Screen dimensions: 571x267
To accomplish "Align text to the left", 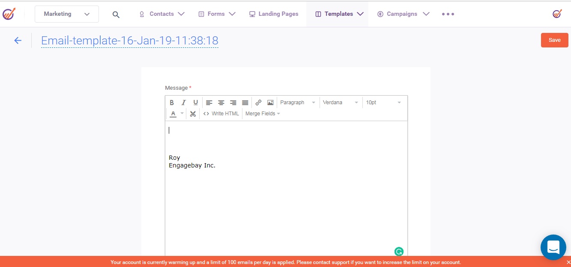I will coord(209,103).
